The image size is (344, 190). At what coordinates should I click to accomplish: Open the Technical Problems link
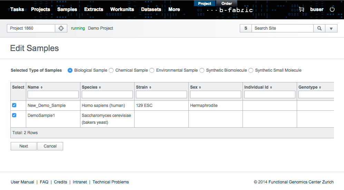tap(111, 182)
